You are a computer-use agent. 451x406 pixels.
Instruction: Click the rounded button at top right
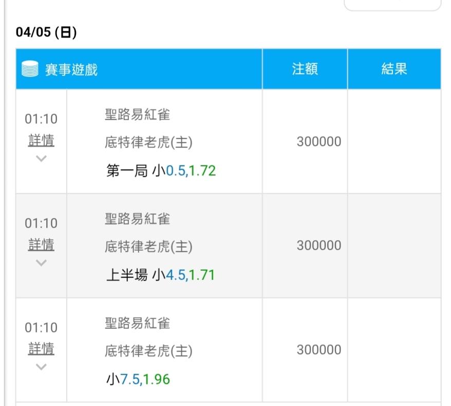tap(392, 4)
